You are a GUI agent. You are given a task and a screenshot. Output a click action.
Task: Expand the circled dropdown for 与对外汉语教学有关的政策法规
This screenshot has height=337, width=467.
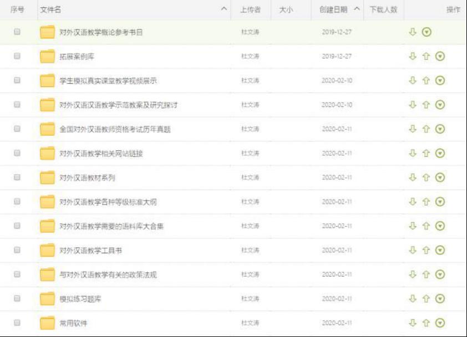[440, 275]
